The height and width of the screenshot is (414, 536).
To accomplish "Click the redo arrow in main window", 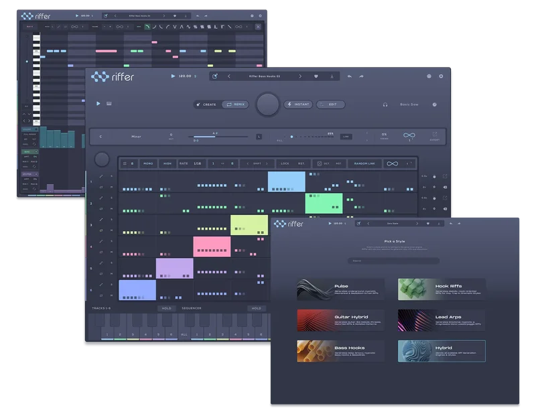I will (x=361, y=76).
